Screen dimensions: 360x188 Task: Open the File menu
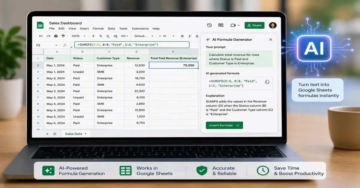click(52, 29)
